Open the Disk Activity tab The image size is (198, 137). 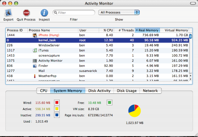99,91
